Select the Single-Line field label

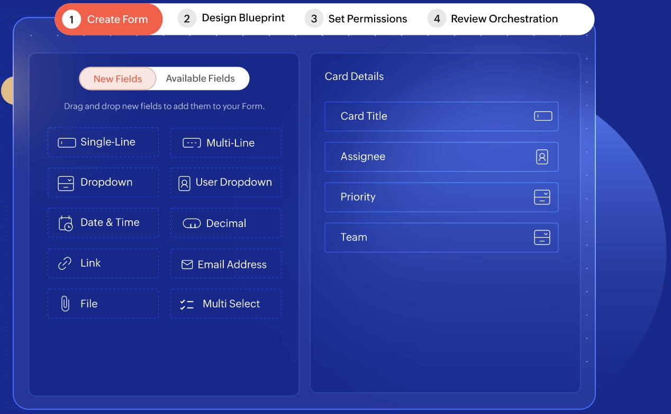[108, 142]
